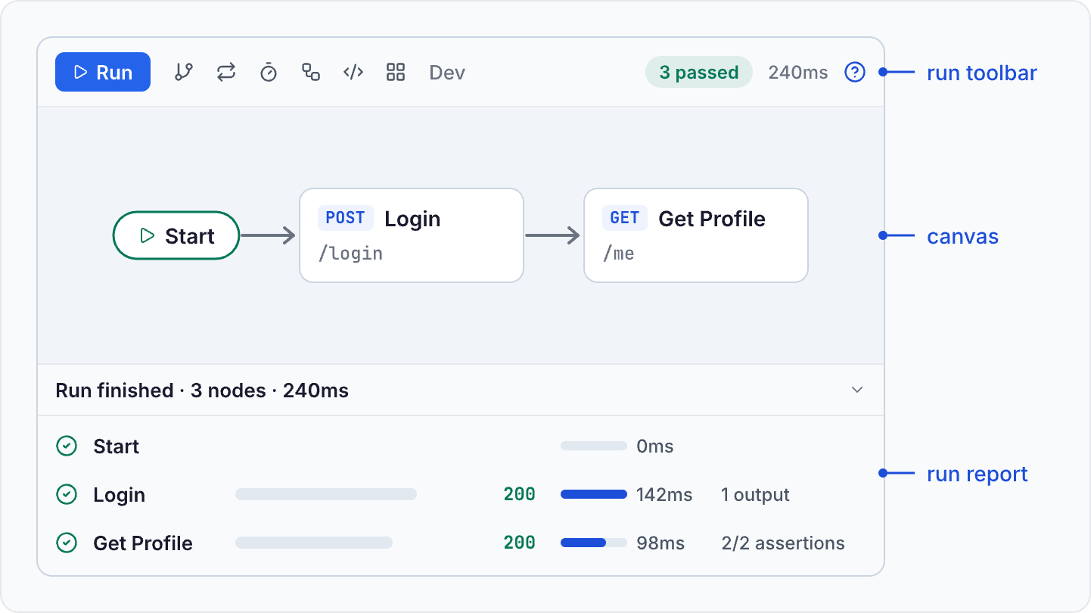The height and width of the screenshot is (613, 1091).
Task: View the "2/2 assertions" result
Action: [x=783, y=543]
